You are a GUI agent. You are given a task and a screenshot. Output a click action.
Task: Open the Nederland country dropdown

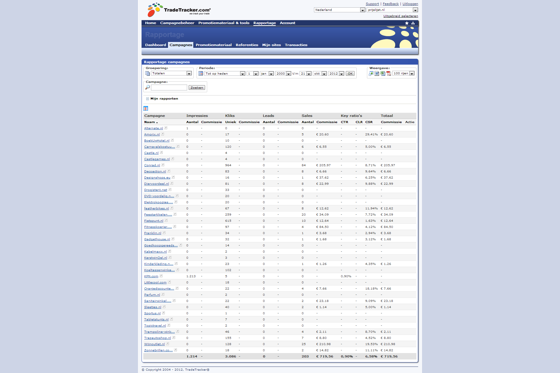pos(340,10)
